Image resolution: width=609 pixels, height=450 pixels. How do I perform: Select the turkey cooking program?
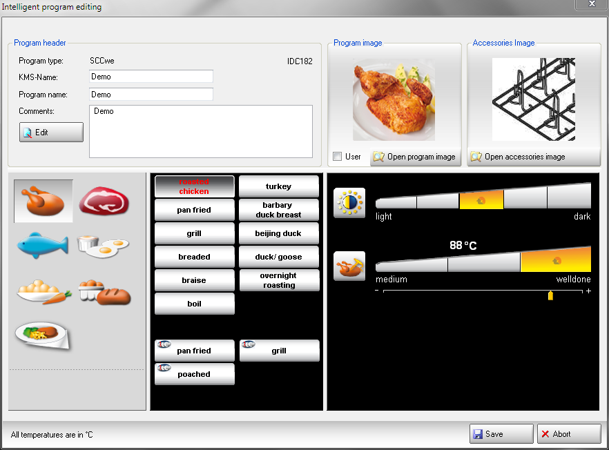click(279, 186)
